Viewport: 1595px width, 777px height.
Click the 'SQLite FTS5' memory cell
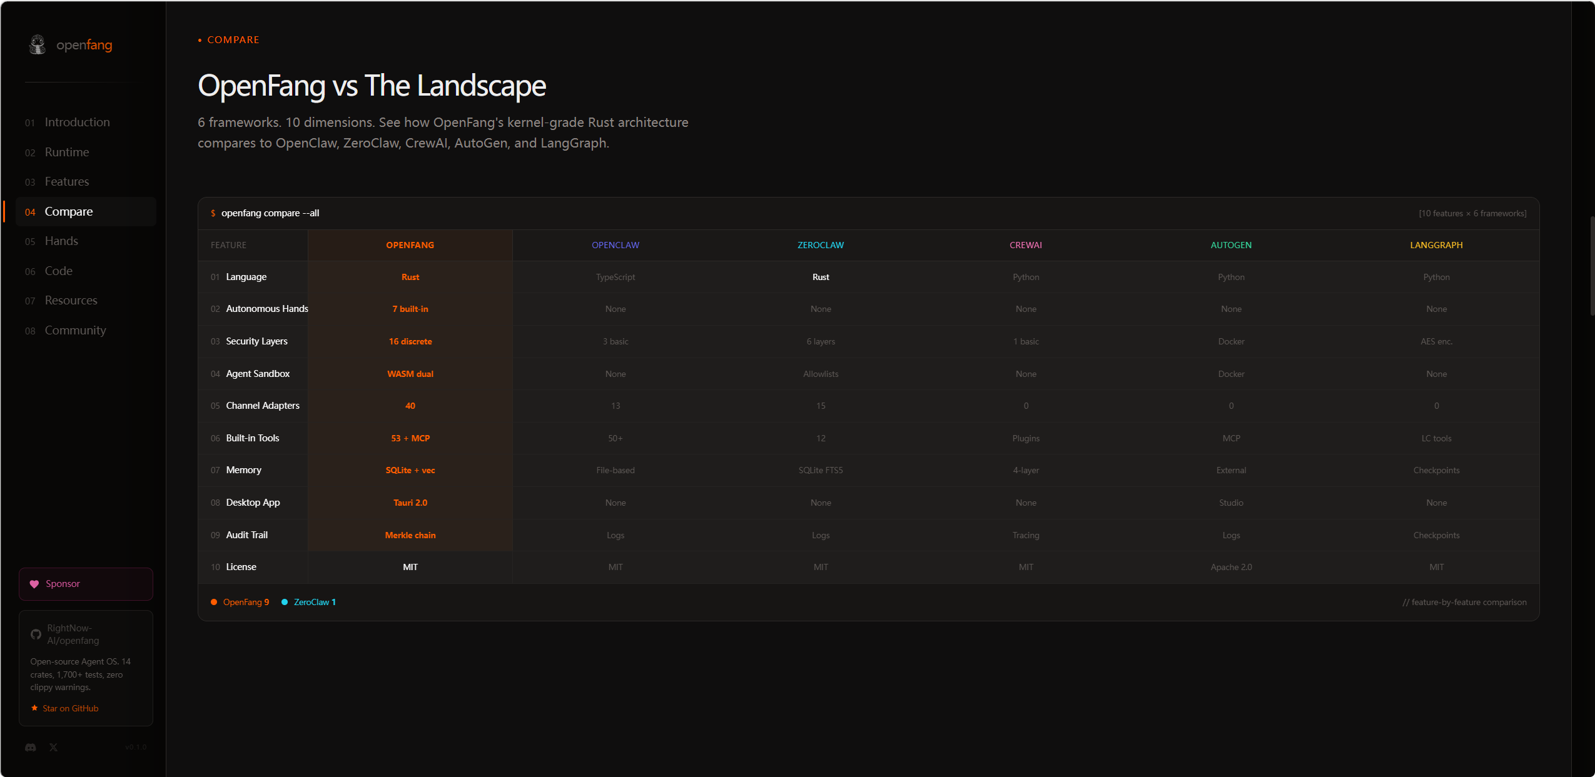click(x=821, y=470)
